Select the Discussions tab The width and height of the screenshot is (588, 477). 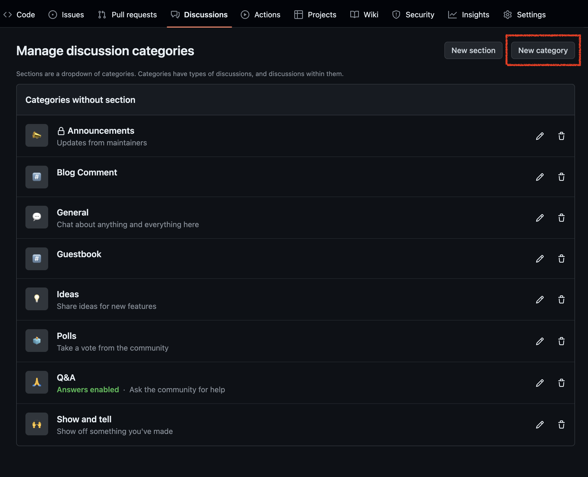point(199,15)
